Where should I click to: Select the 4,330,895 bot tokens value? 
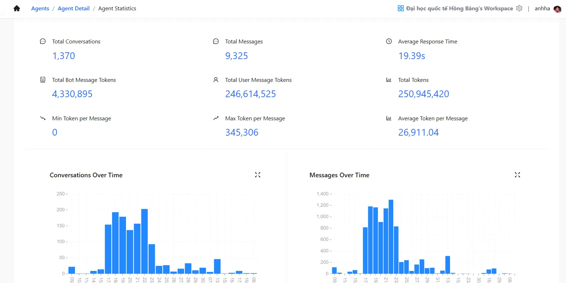[x=72, y=94]
